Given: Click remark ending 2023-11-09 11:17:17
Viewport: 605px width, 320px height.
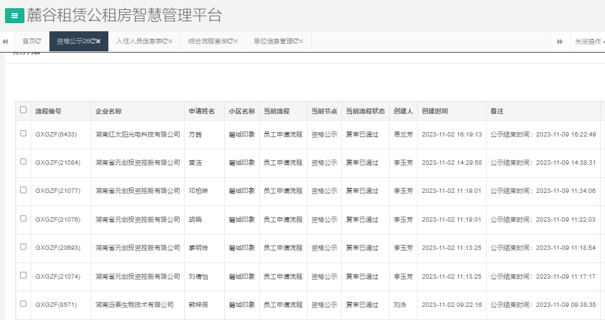Looking at the screenshot, I should coord(543,276).
